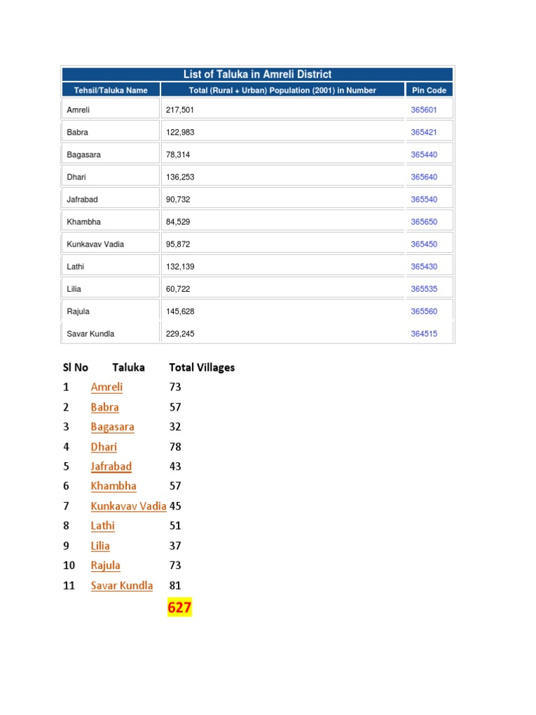This screenshot has width=536, height=715.
Task: Follow pin code 365640 link
Action: coord(424,177)
